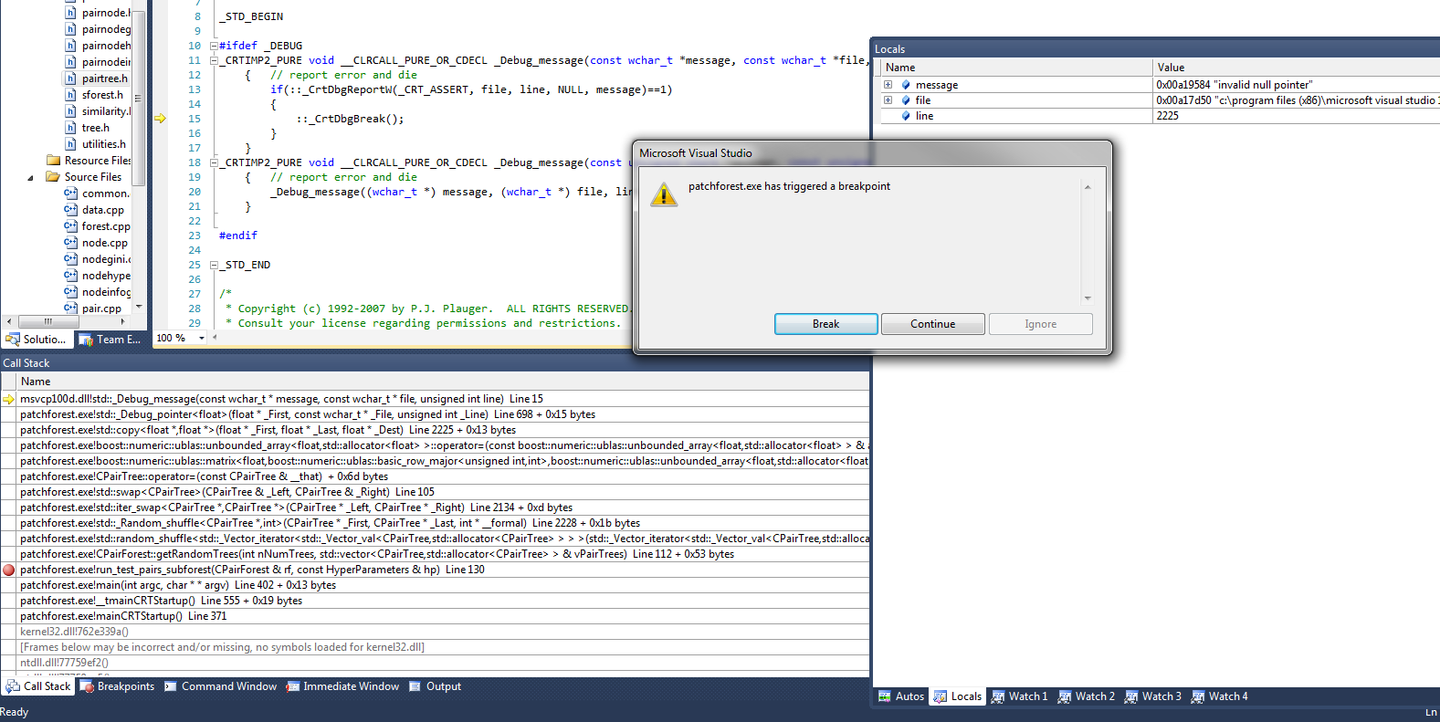The width and height of the screenshot is (1440, 722).
Task: Click the Break button in dialog
Action: pyautogui.click(x=825, y=324)
